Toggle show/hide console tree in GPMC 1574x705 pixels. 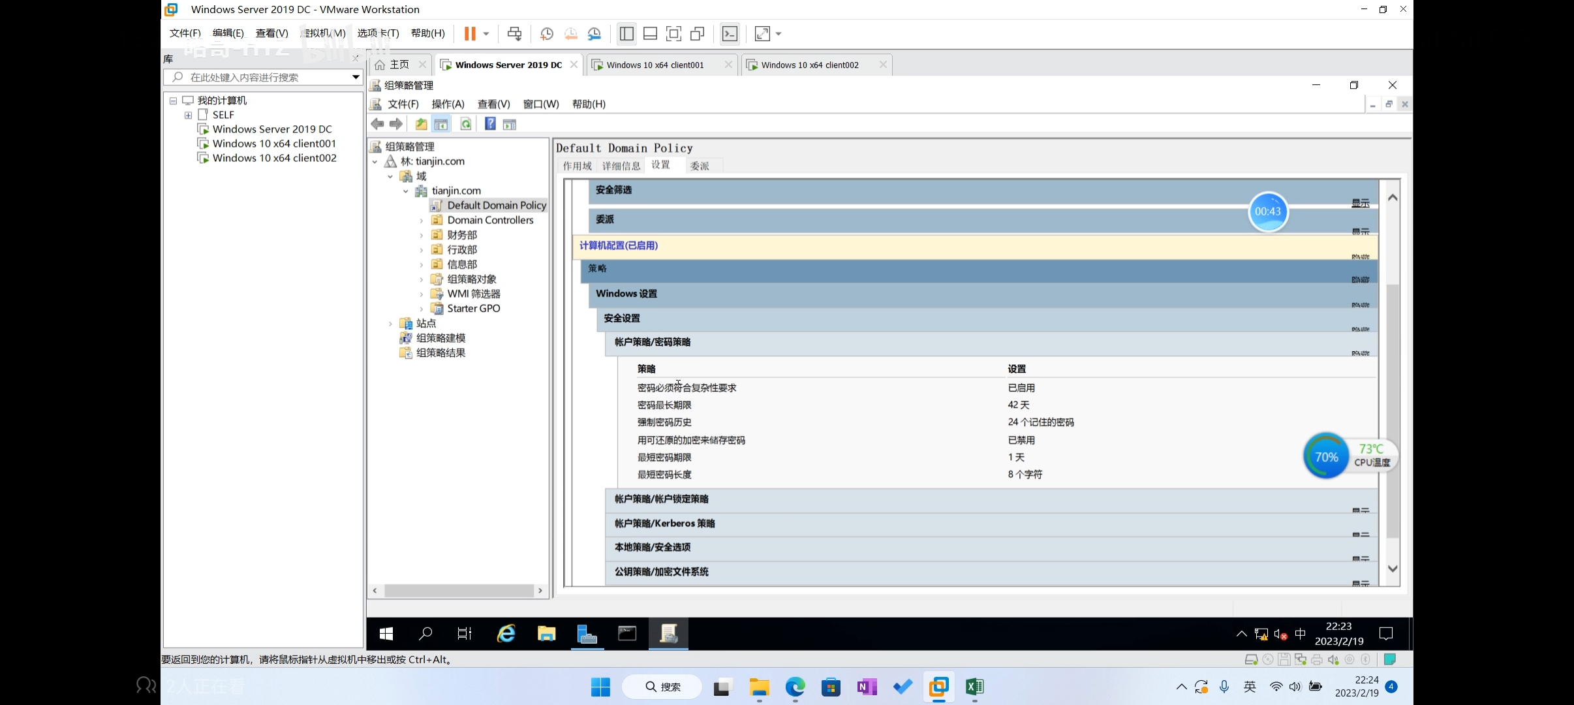(441, 124)
